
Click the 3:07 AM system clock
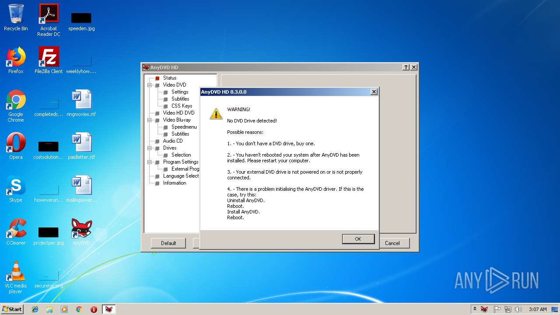coord(538,309)
